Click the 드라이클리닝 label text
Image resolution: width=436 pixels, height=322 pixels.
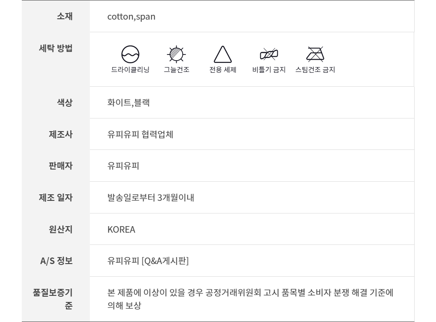pyautogui.click(x=130, y=70)
